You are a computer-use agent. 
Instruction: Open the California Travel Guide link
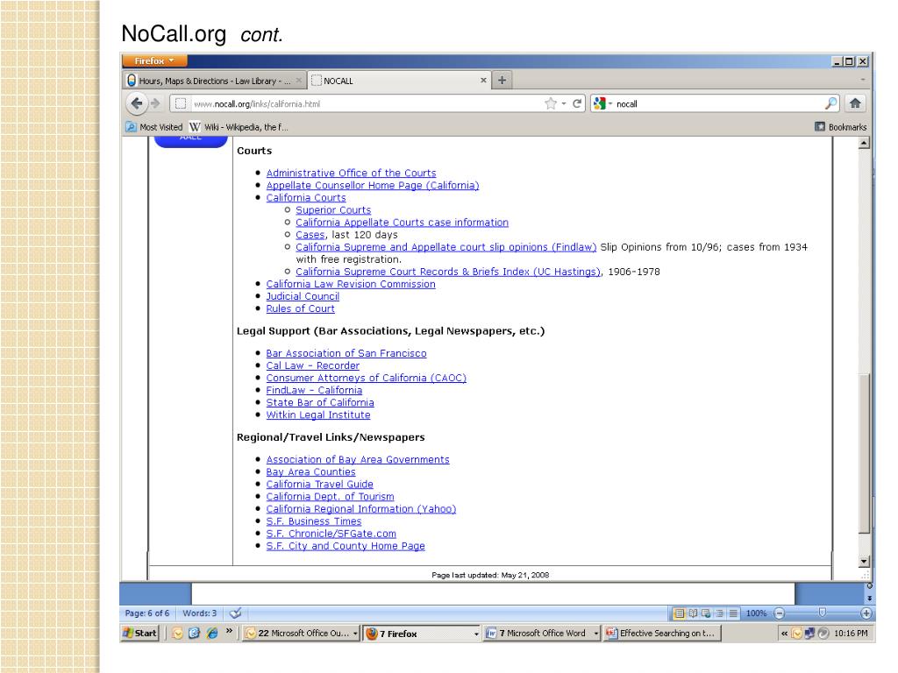click(x=319, y=484)
